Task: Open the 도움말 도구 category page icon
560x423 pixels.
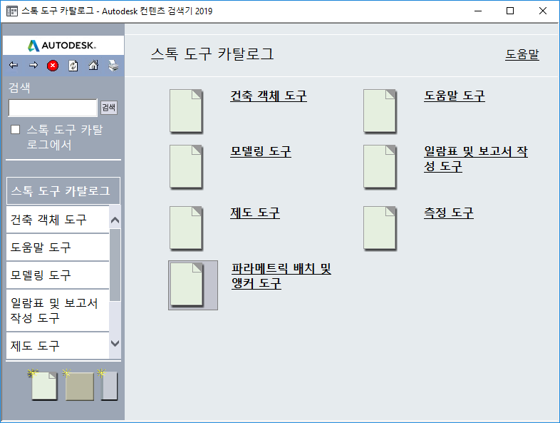Action: [380, 111]
